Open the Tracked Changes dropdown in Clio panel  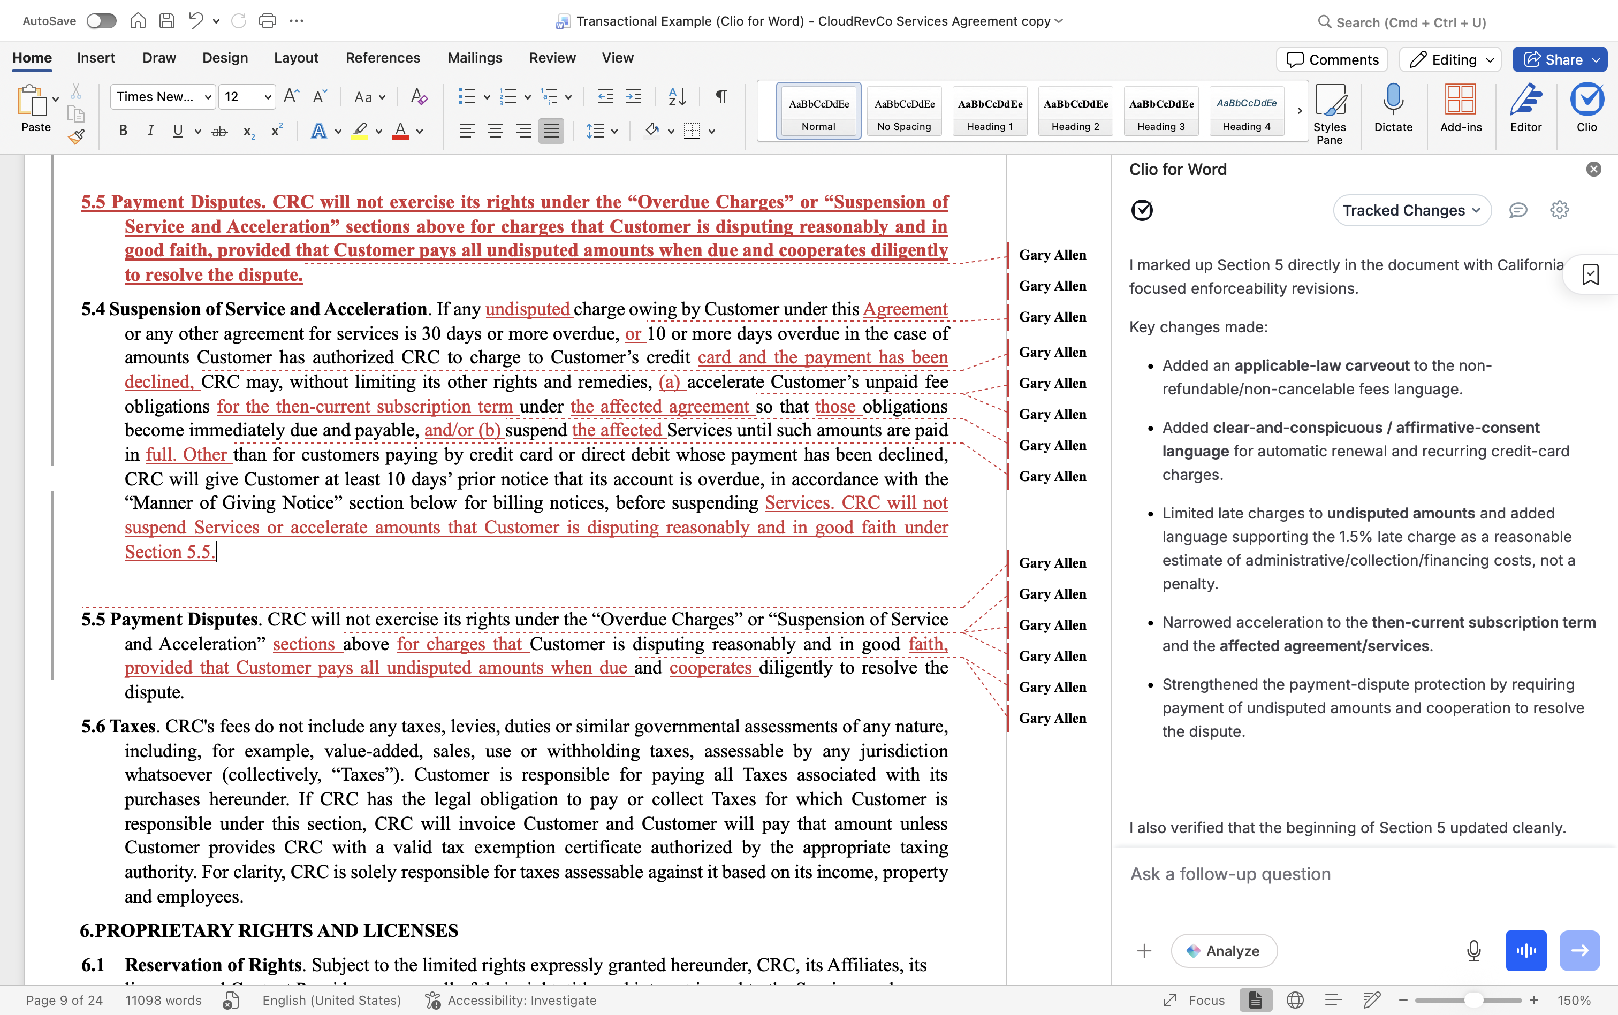[x=1412, y=210]
